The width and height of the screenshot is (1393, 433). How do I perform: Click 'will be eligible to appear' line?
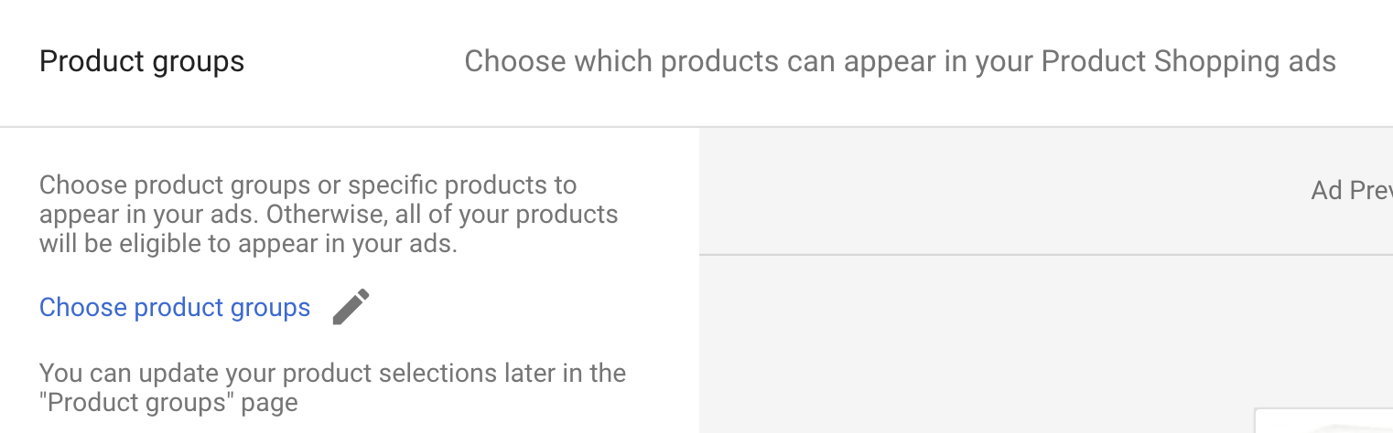tap(247, 245)
